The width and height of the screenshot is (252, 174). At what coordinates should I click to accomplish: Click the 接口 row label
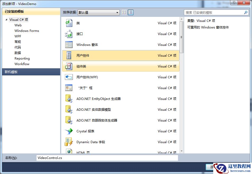[79, 34]
